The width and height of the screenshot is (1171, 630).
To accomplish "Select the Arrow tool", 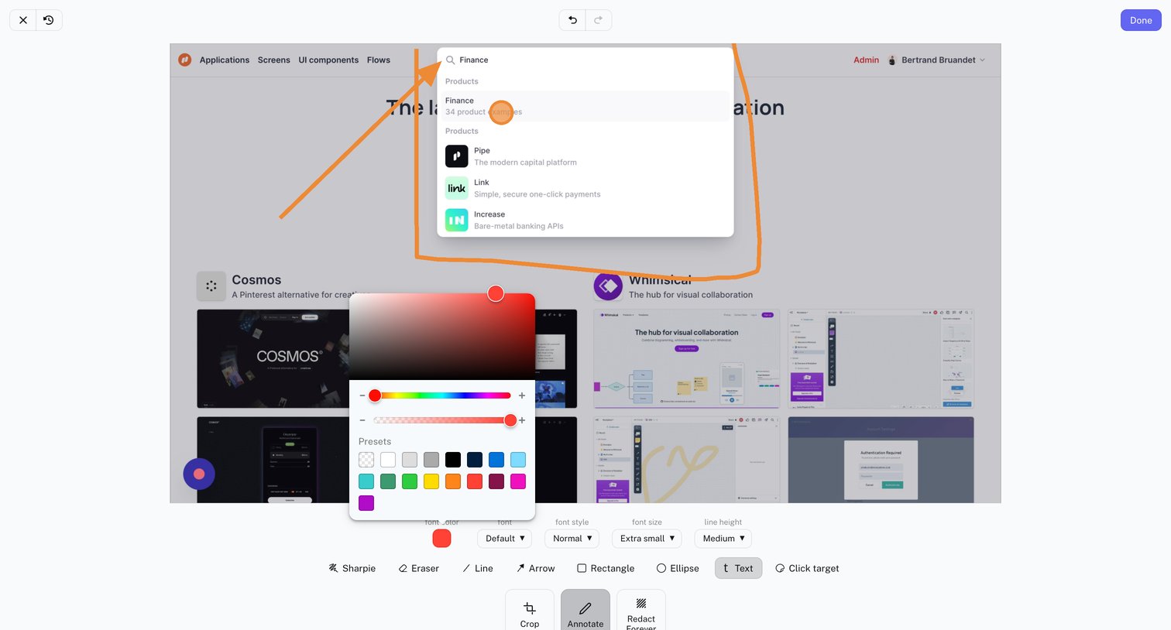I will (x=536, y=568).
